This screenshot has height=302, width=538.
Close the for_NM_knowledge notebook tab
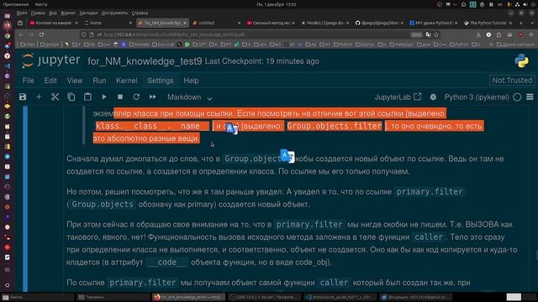pyautogui.click(x=185, y=23)
